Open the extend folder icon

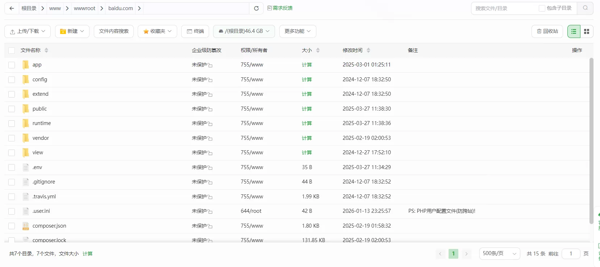[x=25, y=94]
